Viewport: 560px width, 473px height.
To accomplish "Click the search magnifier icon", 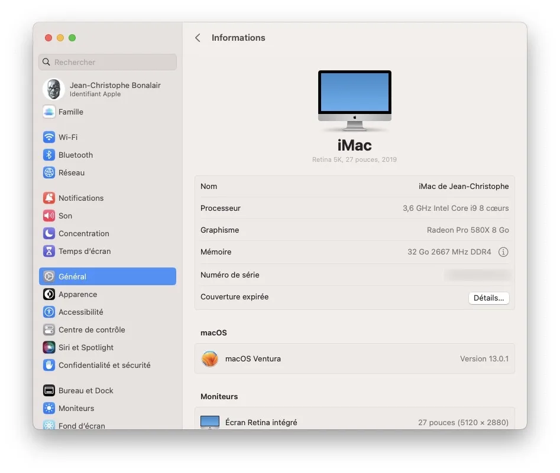I will pyautogui.click(x=46, y=62).
